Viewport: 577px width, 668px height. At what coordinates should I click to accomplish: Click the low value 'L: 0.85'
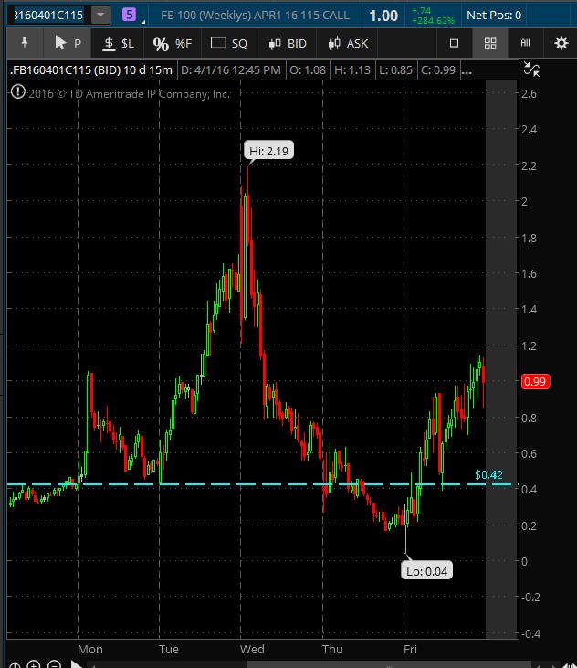click(395, 69)
